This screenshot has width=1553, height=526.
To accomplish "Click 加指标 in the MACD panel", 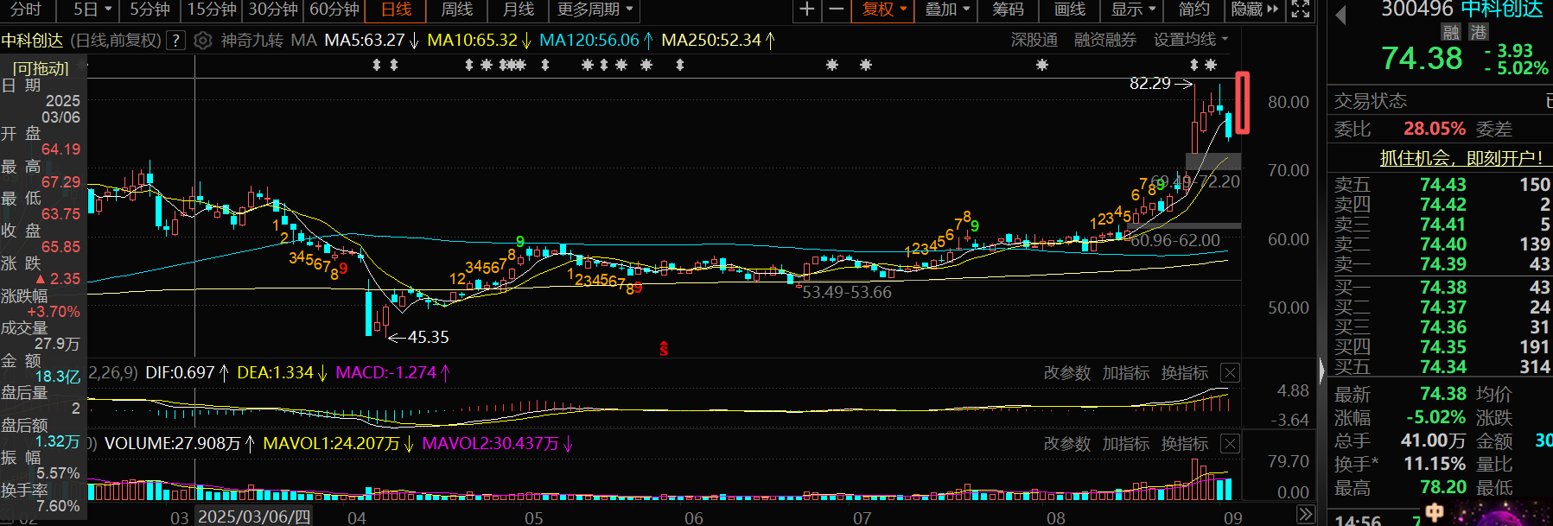I will (x=1126, y=373).
